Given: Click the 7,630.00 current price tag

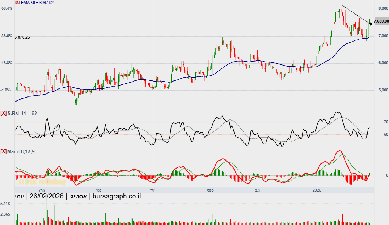Looking at the screenshot, I should tap(382, 21).
